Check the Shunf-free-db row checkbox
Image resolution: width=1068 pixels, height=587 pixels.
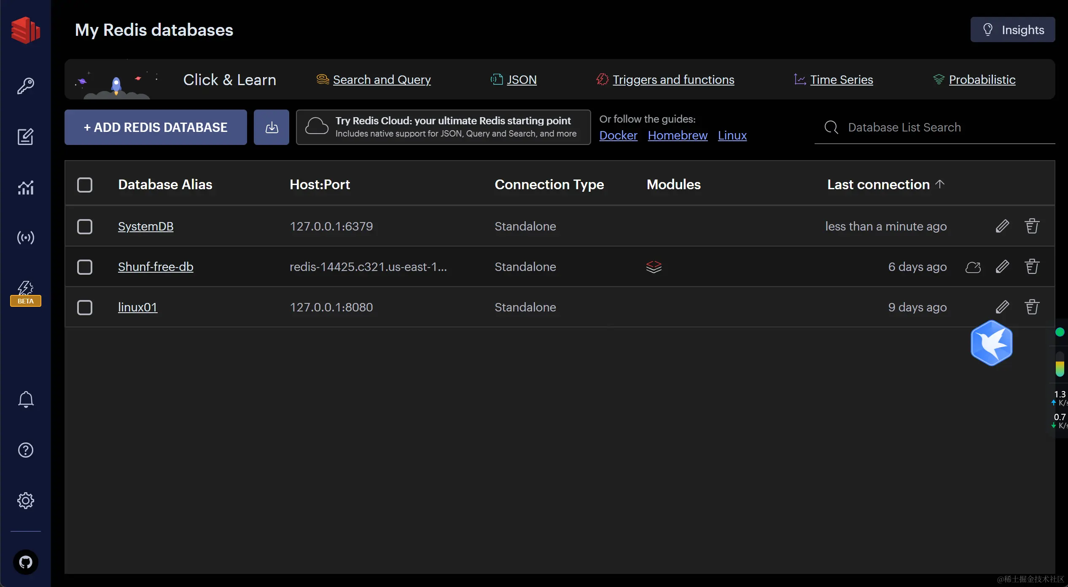tap(85, 267)
